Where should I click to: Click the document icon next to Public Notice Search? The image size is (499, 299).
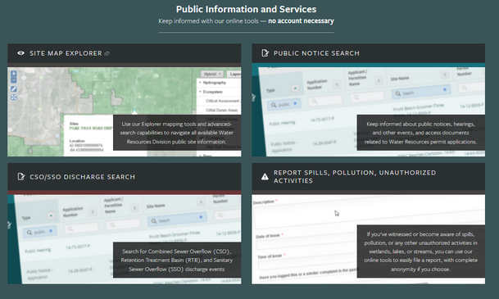(265, 52)
